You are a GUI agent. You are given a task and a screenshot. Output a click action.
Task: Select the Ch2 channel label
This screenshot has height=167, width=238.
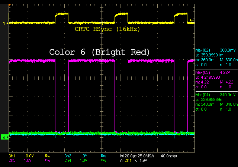click(67, 156)
